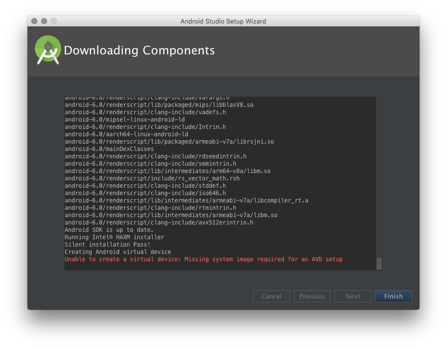Image resolution: width=447 pixels, height=349 pixels.
Task: Click the vadefs.h log line
Action: tap(145, 112)
